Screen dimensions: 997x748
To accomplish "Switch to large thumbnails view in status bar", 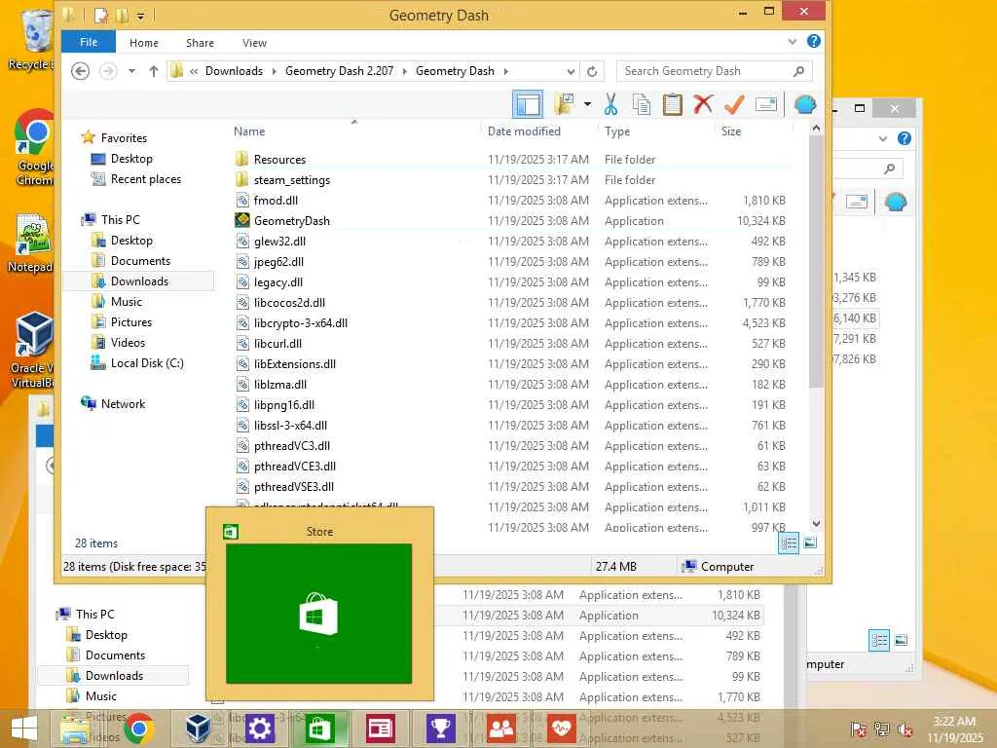I will coord(809,542).
